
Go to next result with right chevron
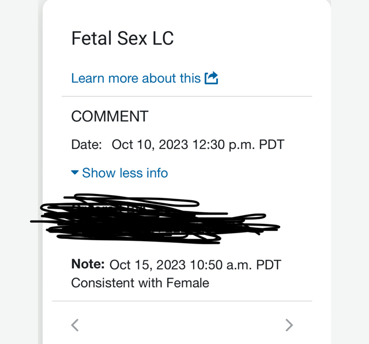click(x=289, y=325)
